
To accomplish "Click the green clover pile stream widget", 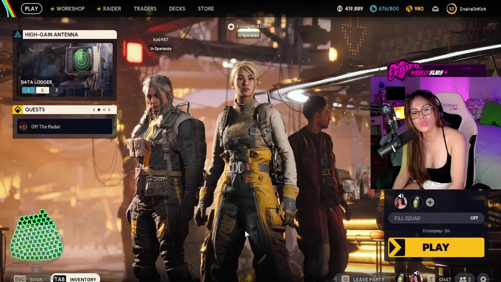I will point(36,236).
